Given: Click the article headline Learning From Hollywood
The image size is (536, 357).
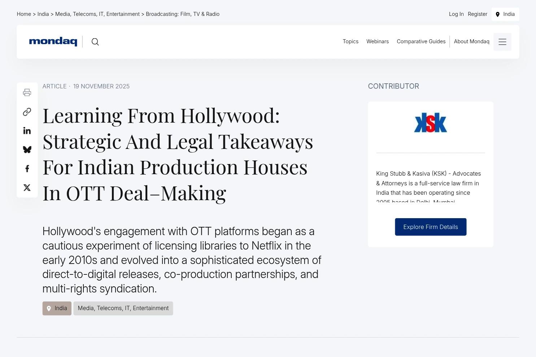Looking at the screenshot, I should pyautogui.click(x=178, y=154).
